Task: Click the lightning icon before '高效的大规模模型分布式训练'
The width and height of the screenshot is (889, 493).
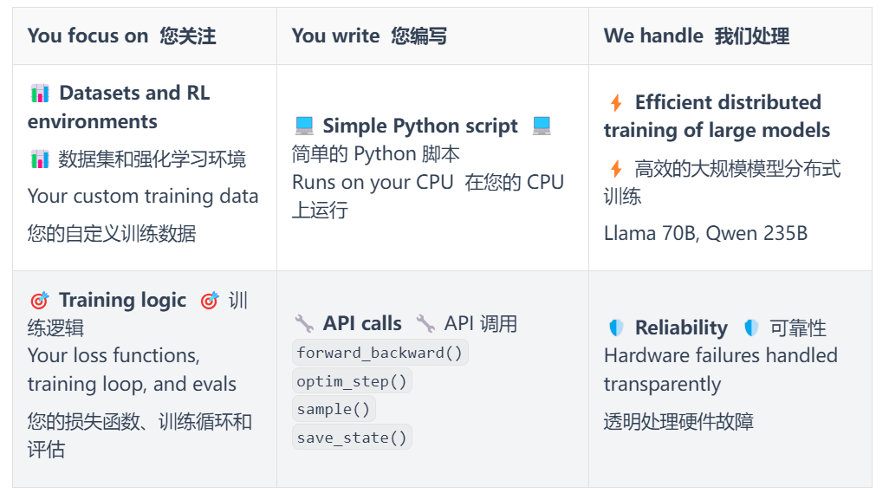Action: 616,169
